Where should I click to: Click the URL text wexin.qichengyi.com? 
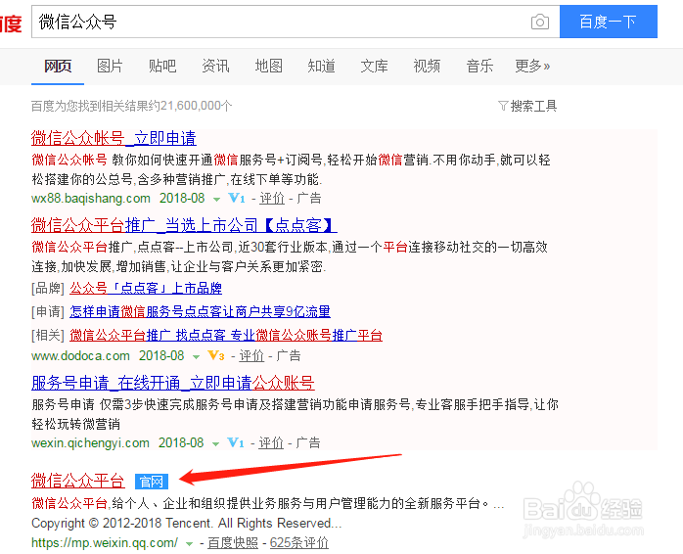point(90,442)
